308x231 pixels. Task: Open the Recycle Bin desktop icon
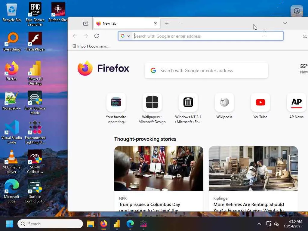click(12, 12)
